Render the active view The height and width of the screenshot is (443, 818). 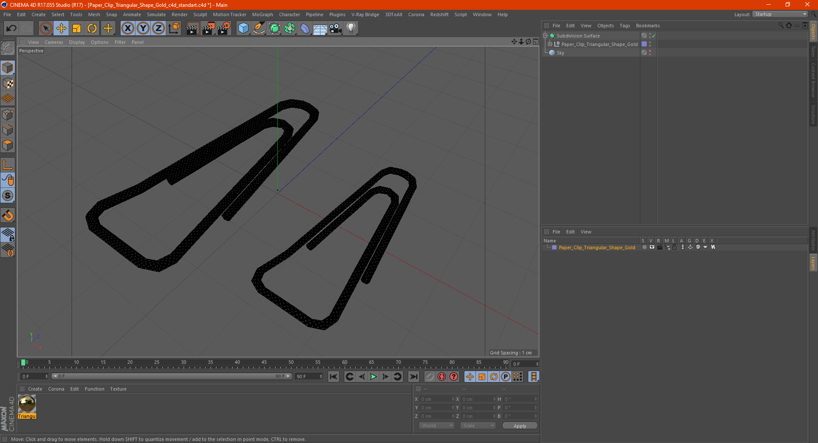[193, 29]
